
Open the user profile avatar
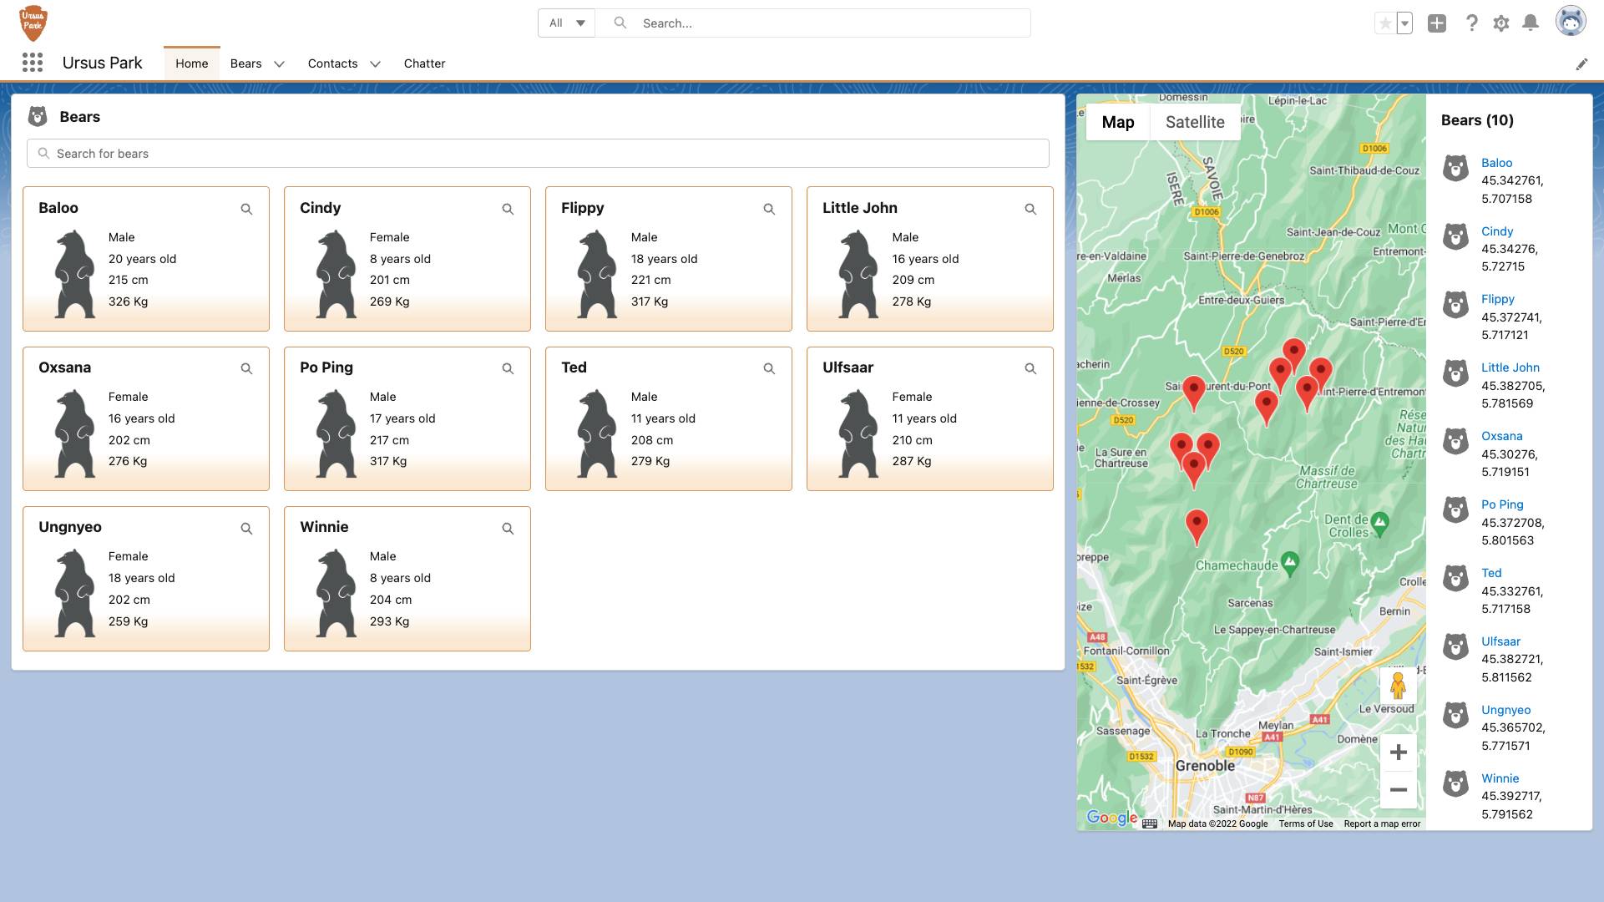tap(1571, 22)
